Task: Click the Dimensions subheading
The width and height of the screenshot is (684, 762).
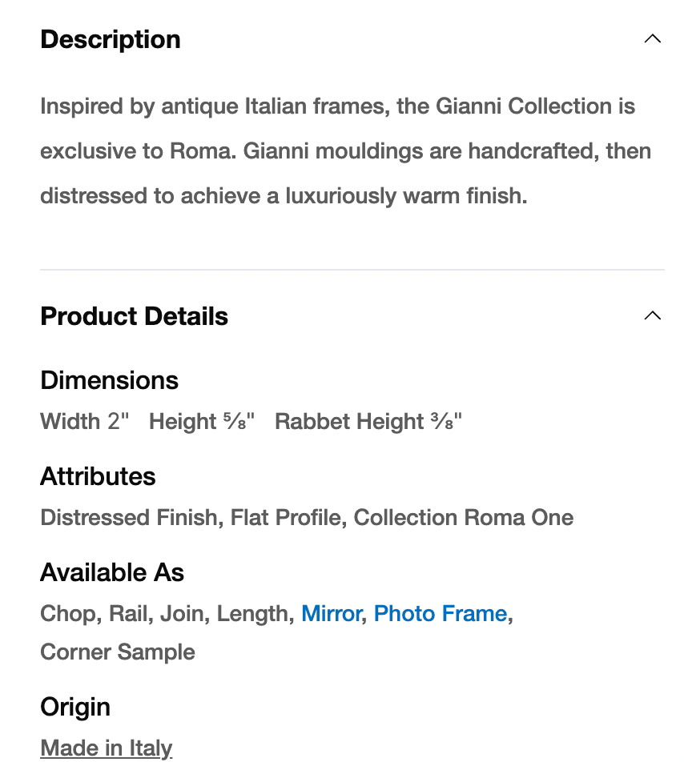Action: coord(109,380)
